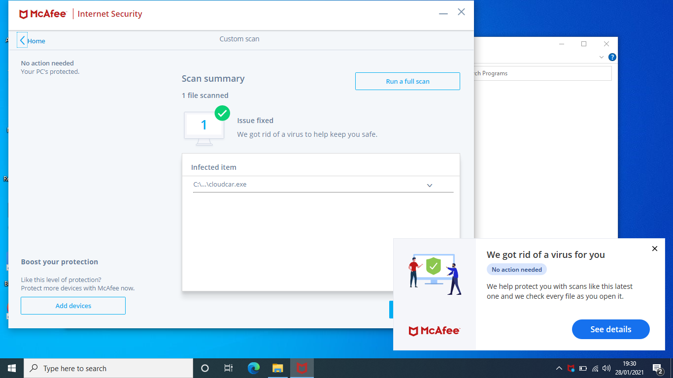Check battery status in the system tray

coord(583,368)
